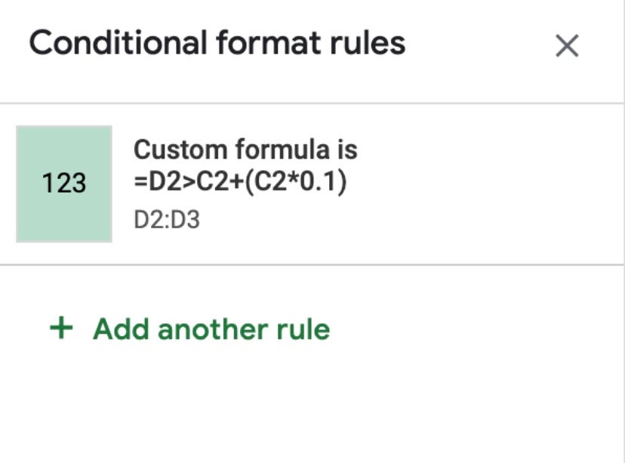
Task: Click the green plus sign
Action: coord(61,329)
